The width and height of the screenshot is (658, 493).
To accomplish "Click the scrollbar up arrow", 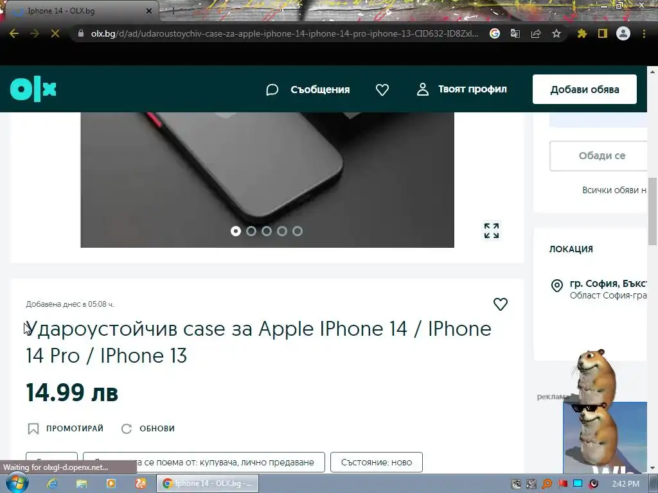I will click(x=653, y=72).
